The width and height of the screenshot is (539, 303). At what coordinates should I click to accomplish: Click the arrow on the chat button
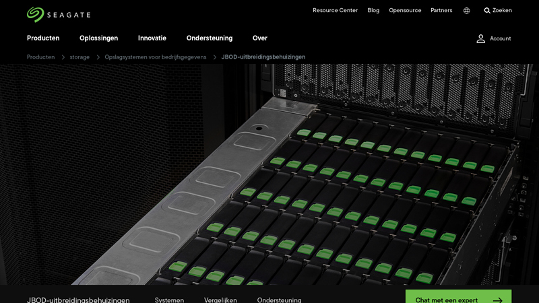pos(497,300)
